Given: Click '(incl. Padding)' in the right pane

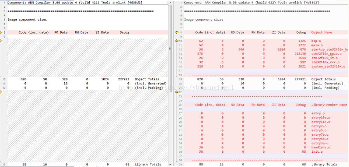Looking at the screenshot, I should 325,88.
